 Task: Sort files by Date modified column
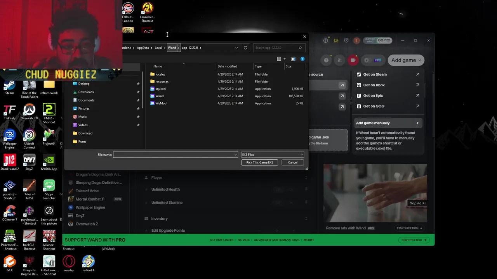pyautogui.click(x=235, y=66)
